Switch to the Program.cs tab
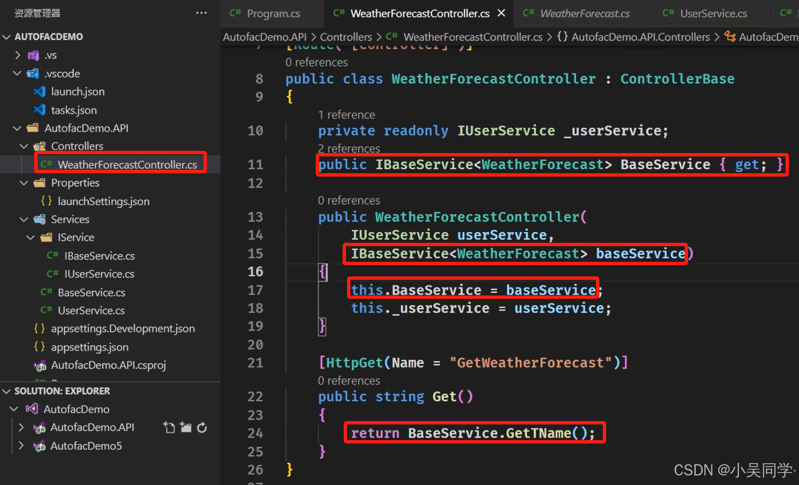The height and width of the screenshot is (485, 799). (273, 13)
